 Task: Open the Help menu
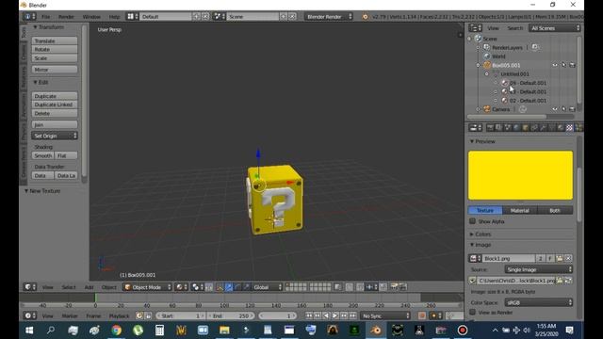(114, 17)
